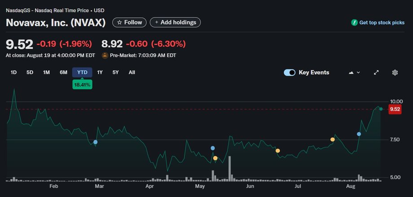
Task: Click the closing price 9.52 headline
Action: pos(19,44)
